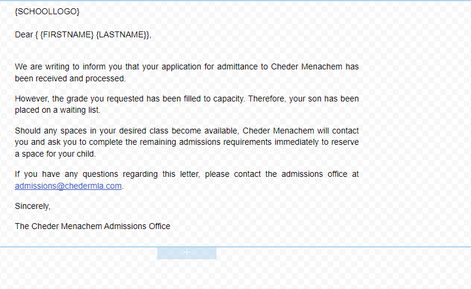The height and width of the screenshot is (289, 471).
Task: Click the {LASTNAME} merge field
Action: [122, 34]
